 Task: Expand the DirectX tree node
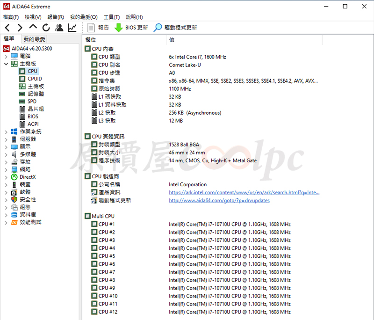click(x=6, y=177)
